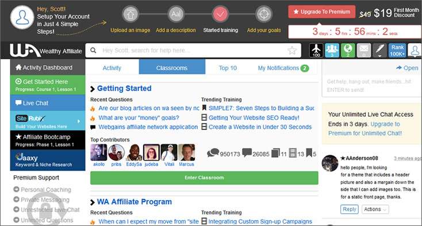Click the Started training checkmark icon
Screen dimensions: 422x226
(x=220, y=14)
